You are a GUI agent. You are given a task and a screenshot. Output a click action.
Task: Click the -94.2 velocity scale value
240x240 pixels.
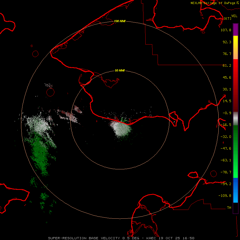(x=226, y=184)
